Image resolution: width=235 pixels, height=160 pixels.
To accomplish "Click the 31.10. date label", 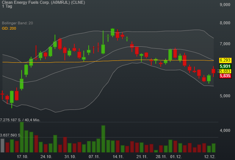I will pyautogui.click(x=70, y=157).
